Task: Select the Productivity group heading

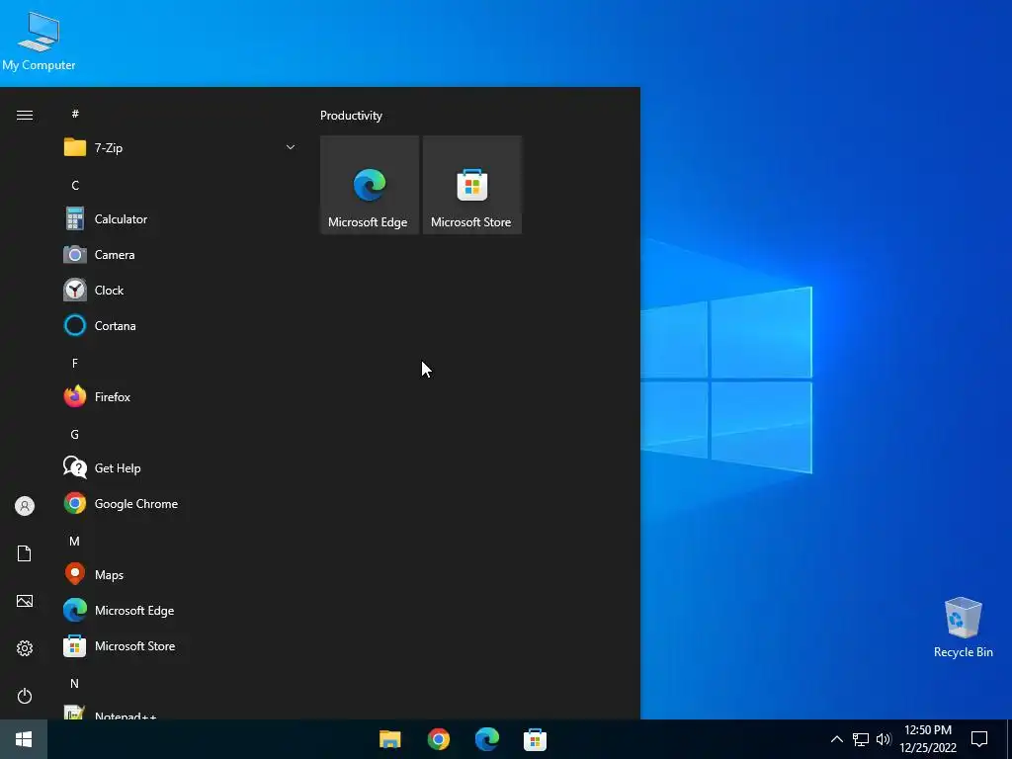Action: pyautogui.click(x=351, y=116)
